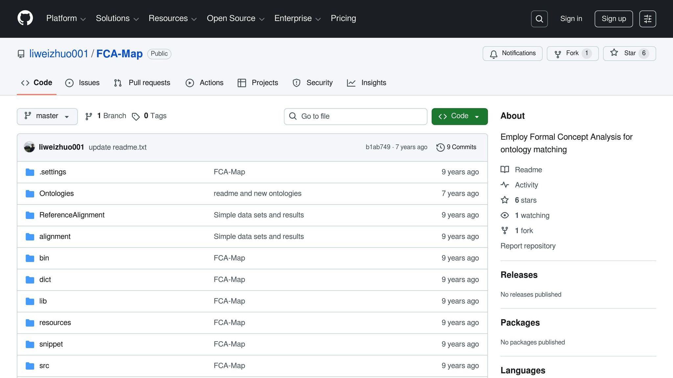Click the Sign up button

pos(613,19)
